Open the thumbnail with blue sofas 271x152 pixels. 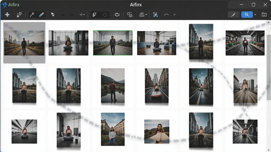click(157, 43)
